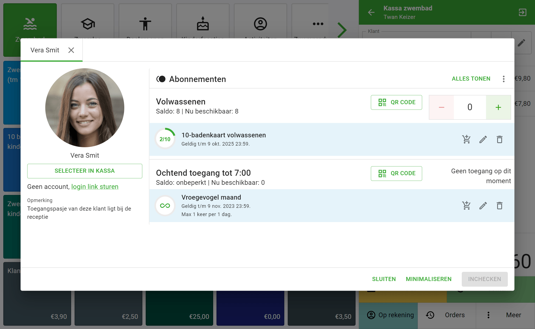Expand all subscriptions with Alles tonen
The height and width of the screenshot is (329, 535).
[x=471, y=79]
